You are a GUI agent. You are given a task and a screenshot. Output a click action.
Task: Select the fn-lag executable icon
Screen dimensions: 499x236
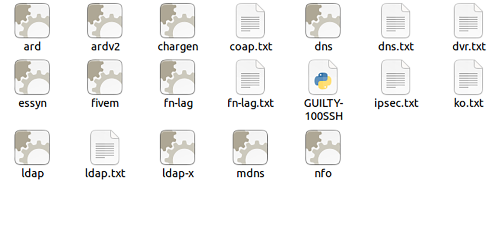point(178,77)
